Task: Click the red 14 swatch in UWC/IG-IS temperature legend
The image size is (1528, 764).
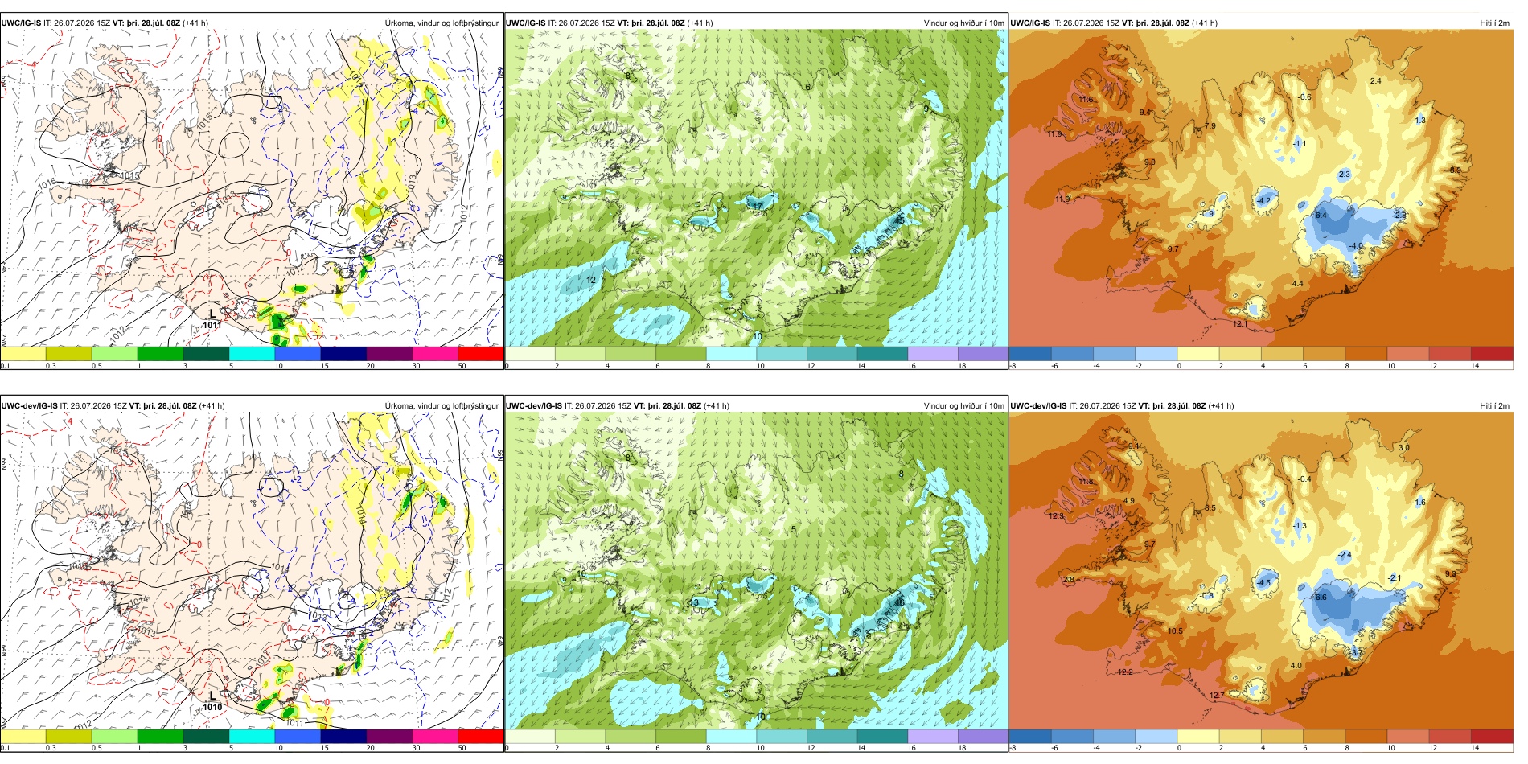Action: [x=1492, y=353]
